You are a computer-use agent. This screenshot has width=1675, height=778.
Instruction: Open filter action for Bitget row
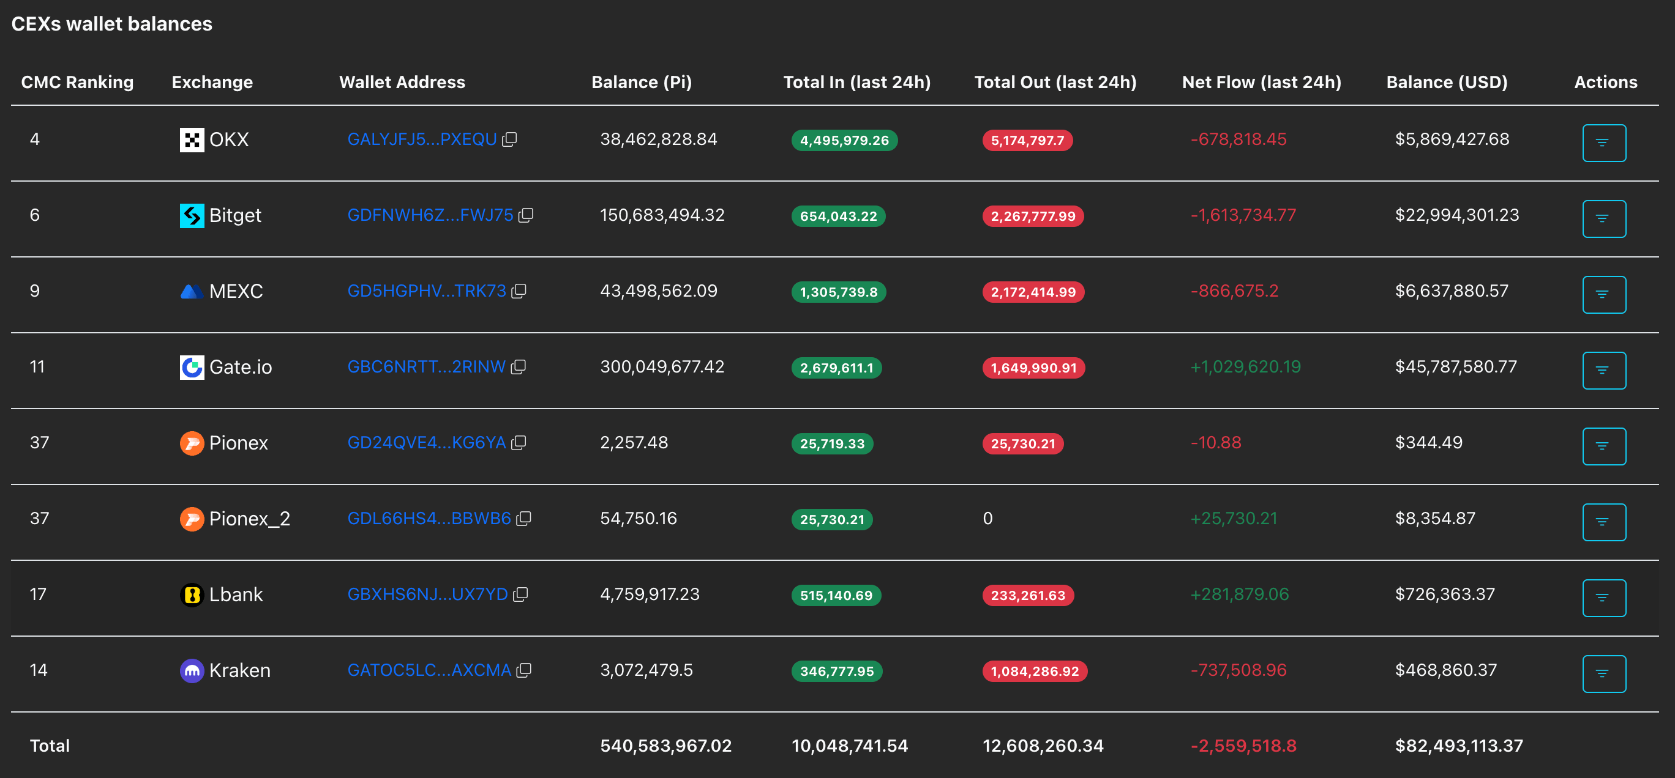1604,219
